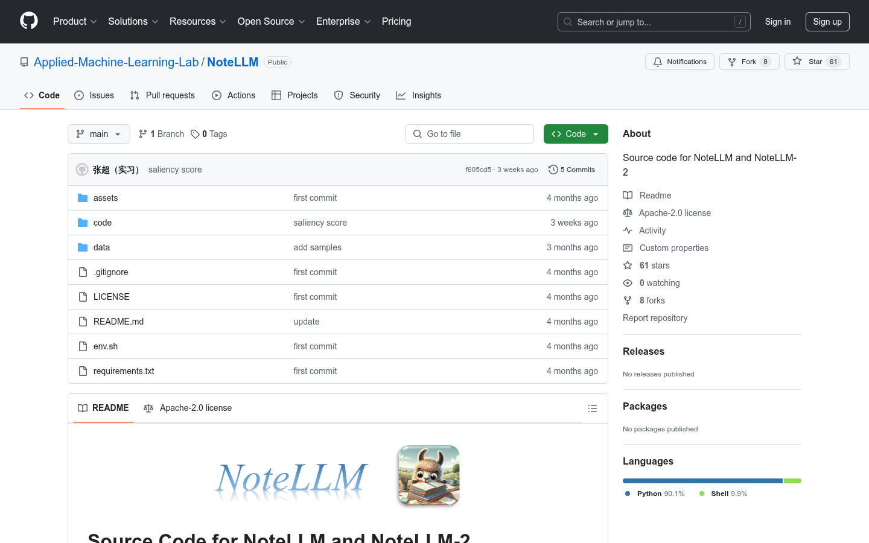Open the README outline icon
The image size is (869, 543).
[593, 408]
